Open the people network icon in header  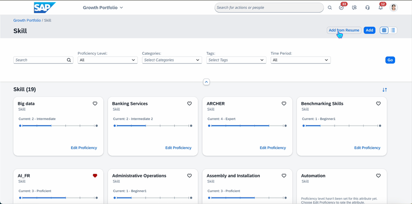pos(354,8)
